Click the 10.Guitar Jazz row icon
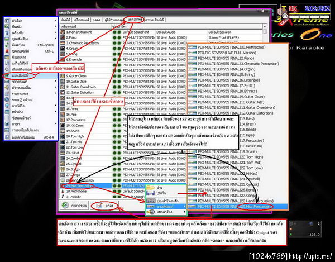 pyautogui.click(x=63, y=82)
